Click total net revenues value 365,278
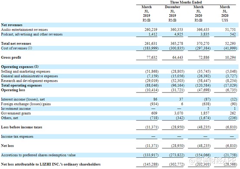The width and height of the screenshot is (240, 169). coord(177,44)
